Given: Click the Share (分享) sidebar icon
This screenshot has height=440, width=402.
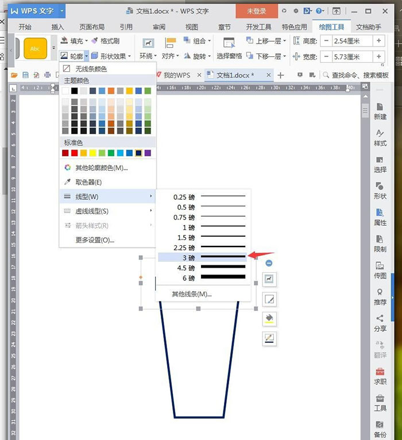Looking at the screenshot, I should coord(380,322).
